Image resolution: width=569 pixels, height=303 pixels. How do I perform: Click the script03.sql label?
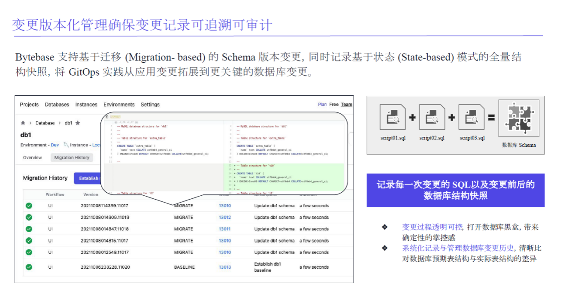pos(472,138)
